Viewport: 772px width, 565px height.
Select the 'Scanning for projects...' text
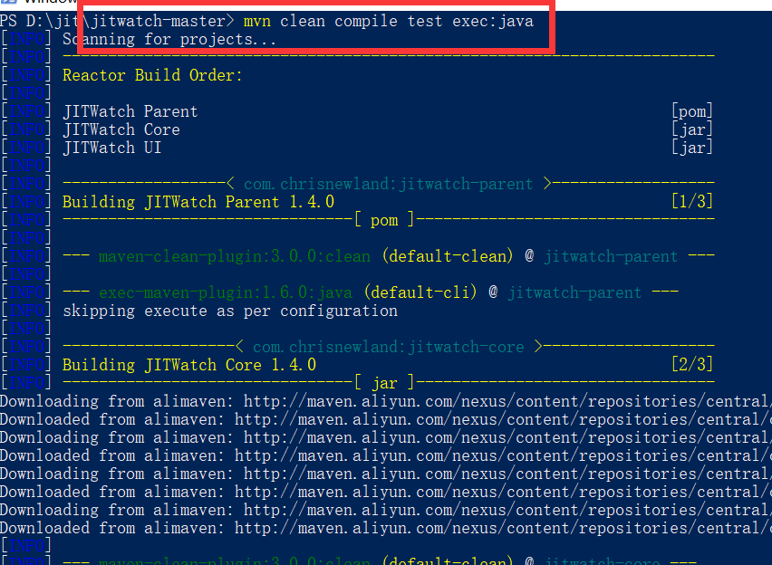click(x=169, y=39)
